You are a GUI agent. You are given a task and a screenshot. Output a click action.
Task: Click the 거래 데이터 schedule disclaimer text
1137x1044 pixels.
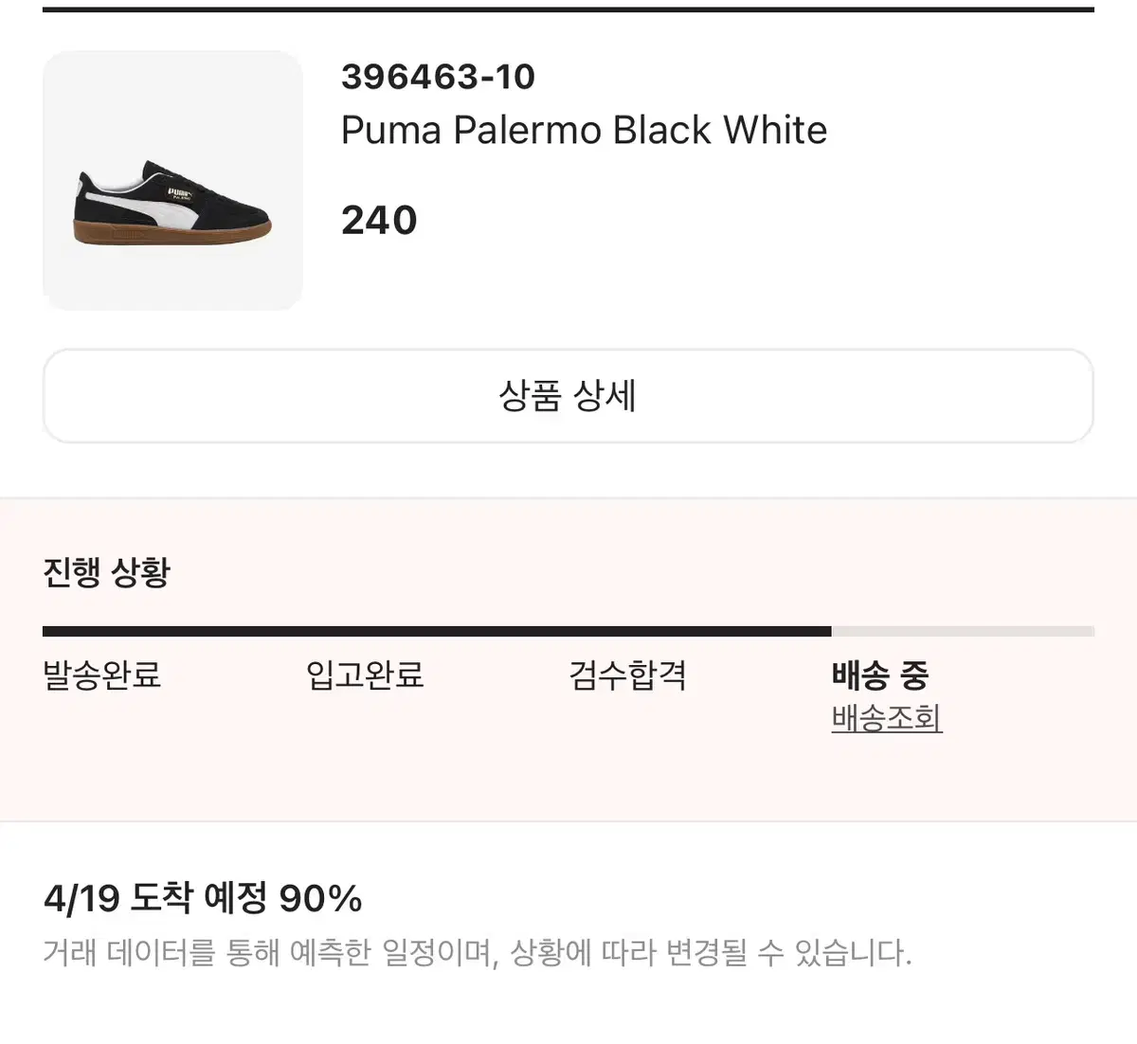click(477, 952)
